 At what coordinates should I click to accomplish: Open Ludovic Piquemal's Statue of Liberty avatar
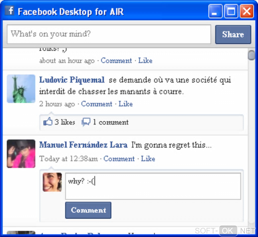(21, 89)
